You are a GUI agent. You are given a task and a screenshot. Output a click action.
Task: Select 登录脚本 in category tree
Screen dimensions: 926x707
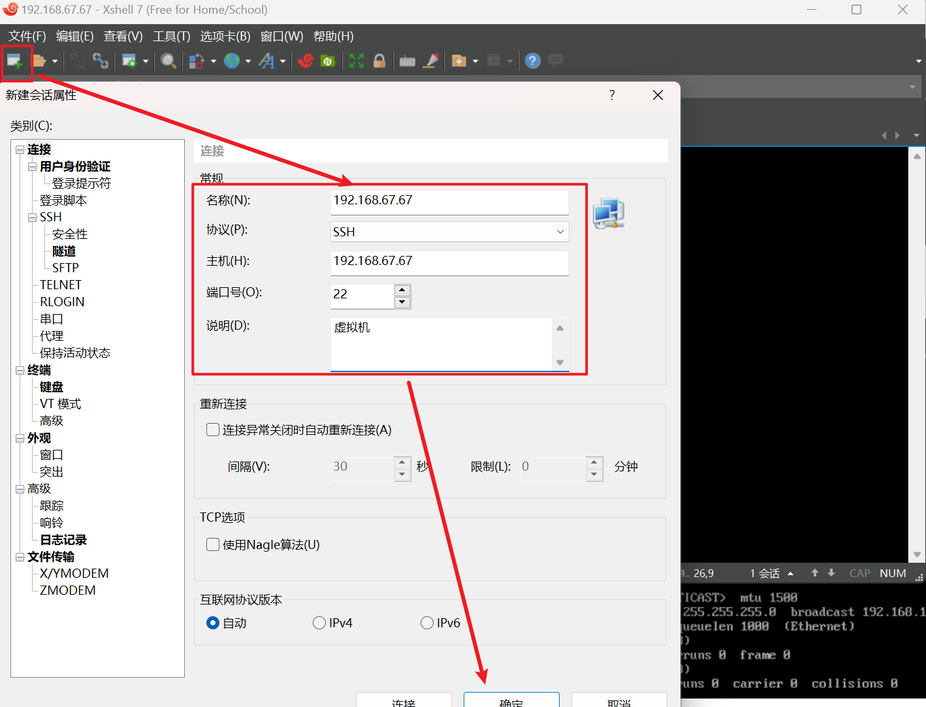pos(63,200)
